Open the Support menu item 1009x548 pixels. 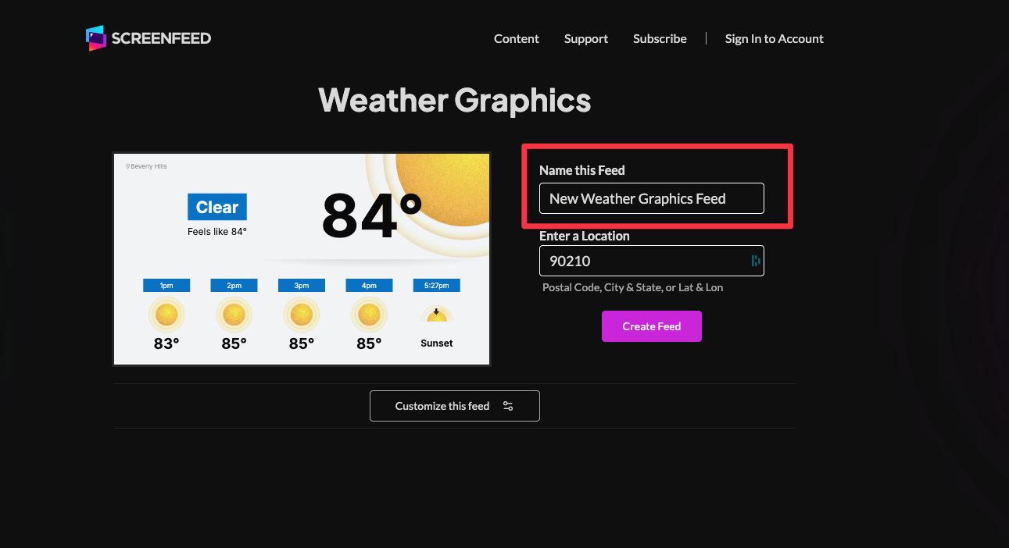click(x=585, y=39)
